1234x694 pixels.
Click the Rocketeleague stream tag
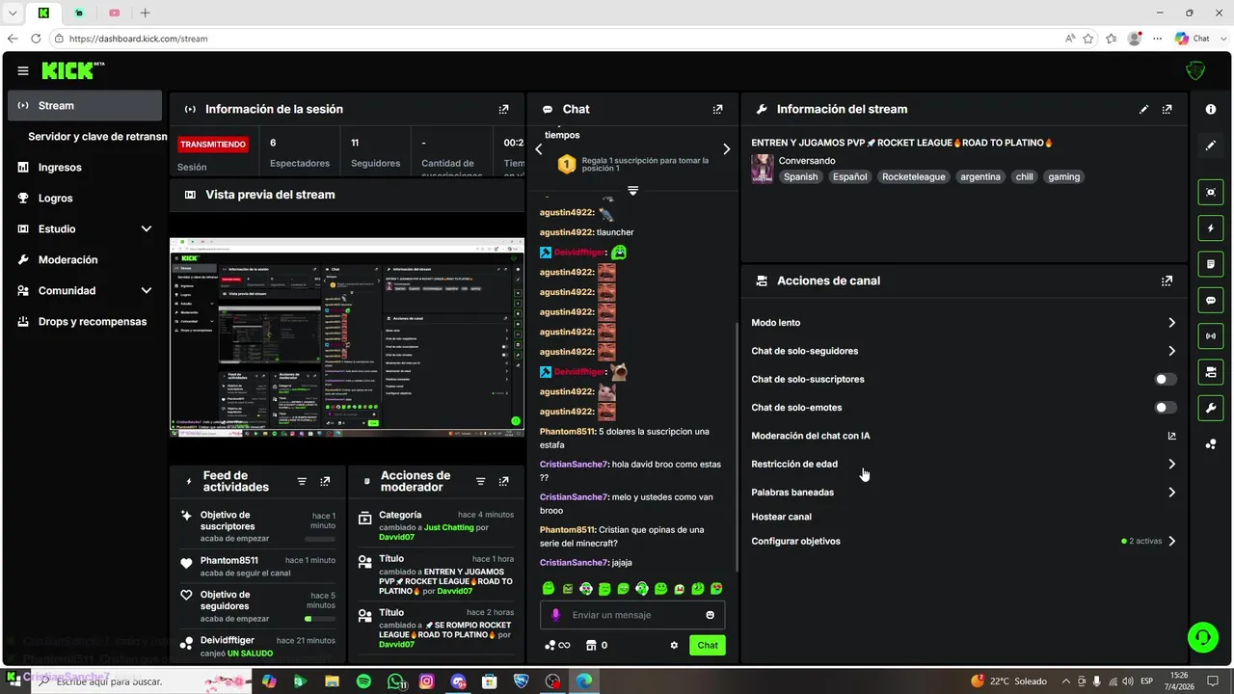(x=914, y=177)
